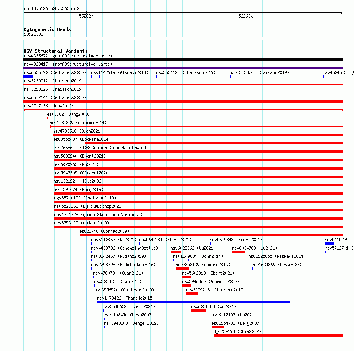Click the Cytogenetic Bands track title

tap(47, 29)
